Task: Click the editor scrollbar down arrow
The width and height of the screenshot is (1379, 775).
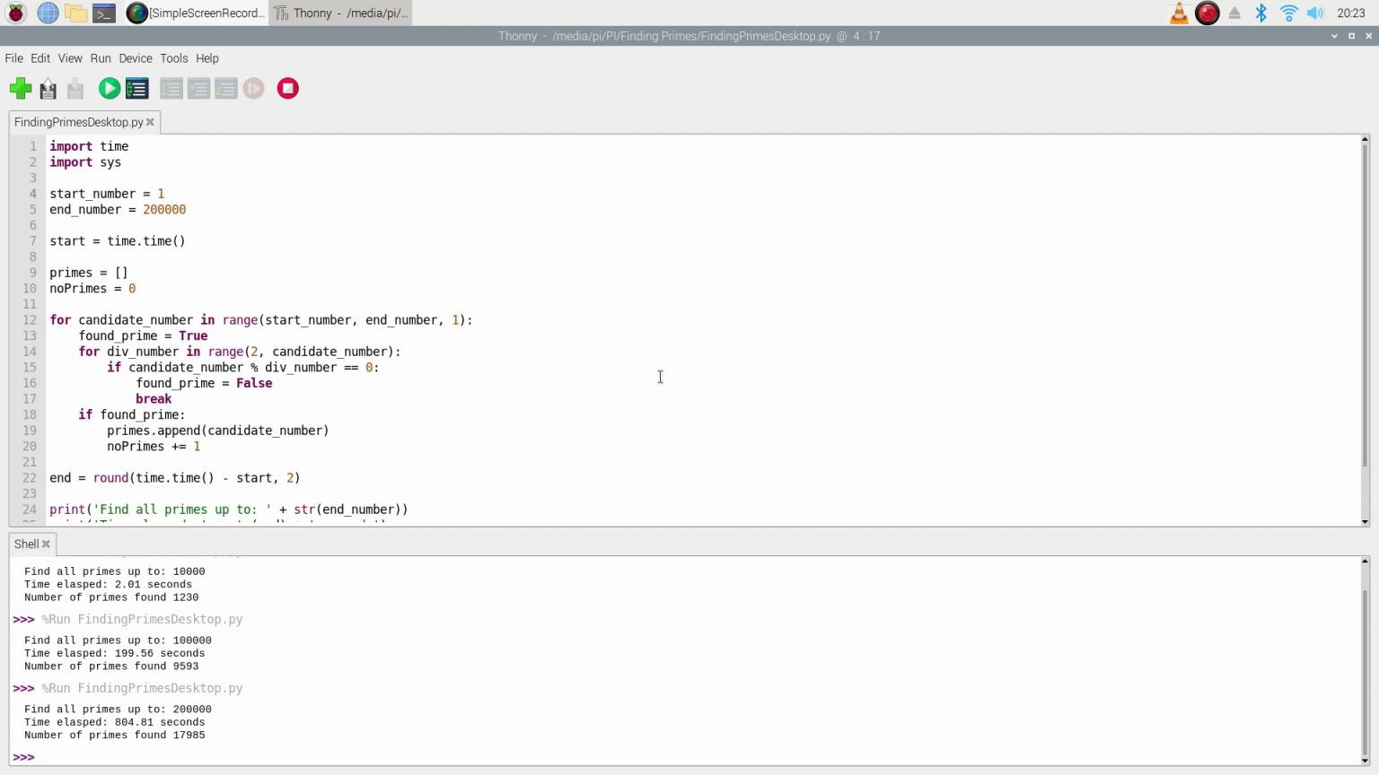Action: point(1365,521)
